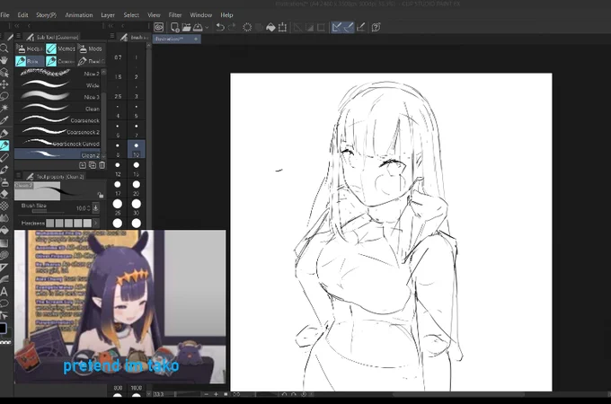Select the Operation object tool
This screenshot has width=611, height=404.
click(x=4, y=73)
